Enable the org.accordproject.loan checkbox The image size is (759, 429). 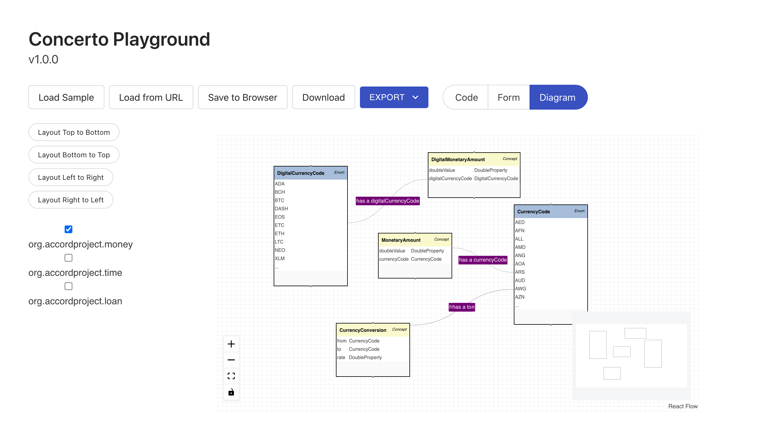click(x=68, y=286)
